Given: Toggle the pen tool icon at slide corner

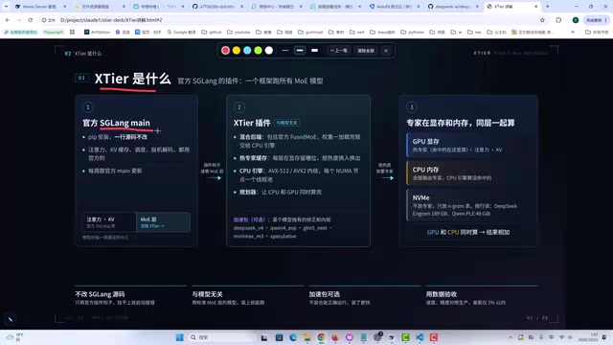Looking at the screenshot, I should tap(11, 319).
